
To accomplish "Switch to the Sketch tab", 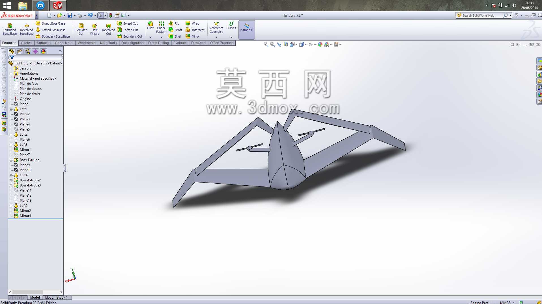I will coord(26,43).
